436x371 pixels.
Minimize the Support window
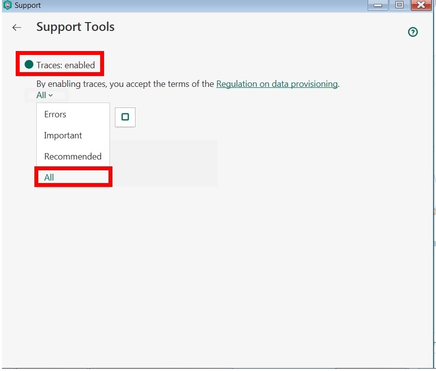pyautogui.click(x=378, y=5)
